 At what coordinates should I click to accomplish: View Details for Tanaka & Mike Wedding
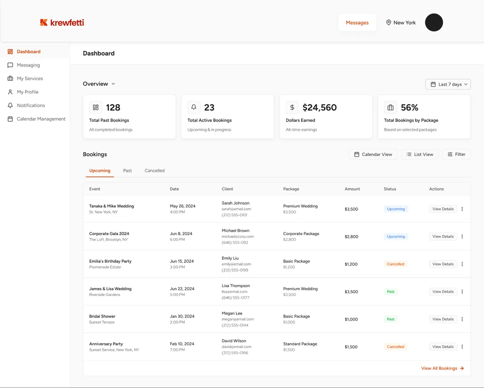(443, 209)
